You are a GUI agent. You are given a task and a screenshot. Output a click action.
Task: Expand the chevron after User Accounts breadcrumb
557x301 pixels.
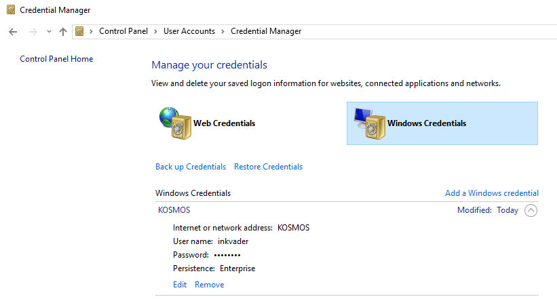(x=223, y=31)
